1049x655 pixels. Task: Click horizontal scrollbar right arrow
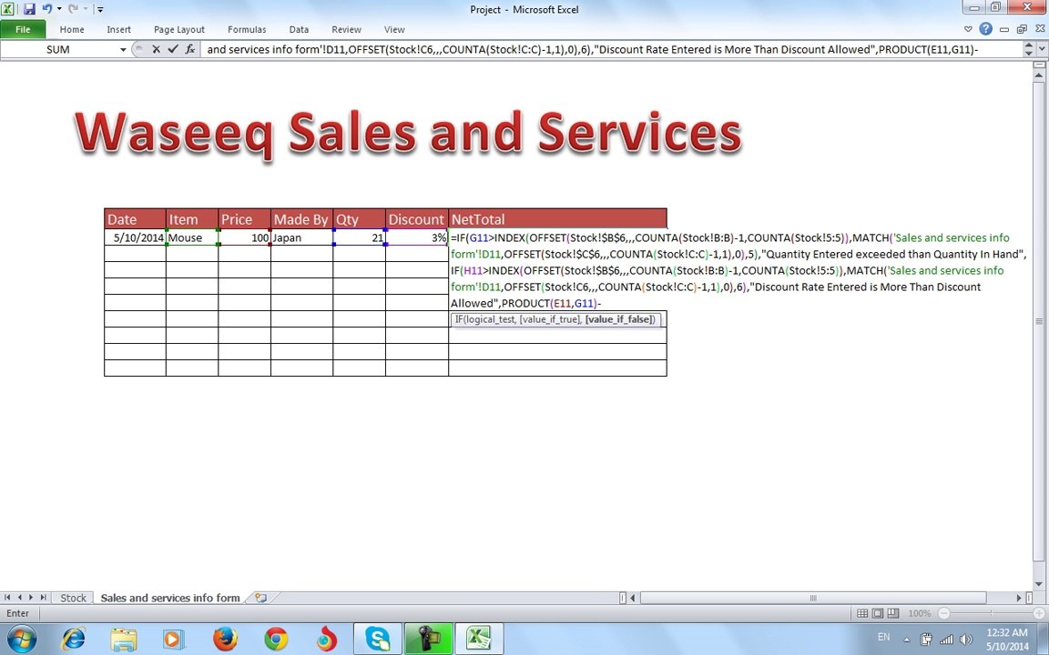(x=1019, y=598)
